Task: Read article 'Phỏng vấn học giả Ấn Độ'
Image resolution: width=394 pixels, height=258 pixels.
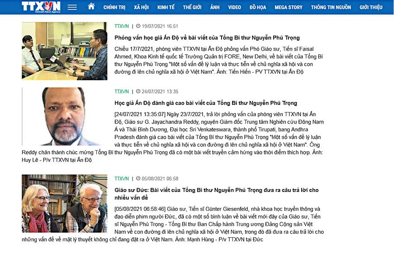Action: [207, 38]
